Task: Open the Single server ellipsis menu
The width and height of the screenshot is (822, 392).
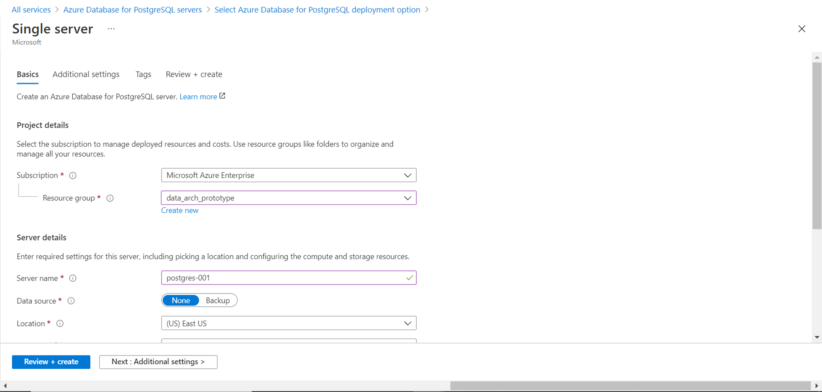Action: (x=111, y=29)
